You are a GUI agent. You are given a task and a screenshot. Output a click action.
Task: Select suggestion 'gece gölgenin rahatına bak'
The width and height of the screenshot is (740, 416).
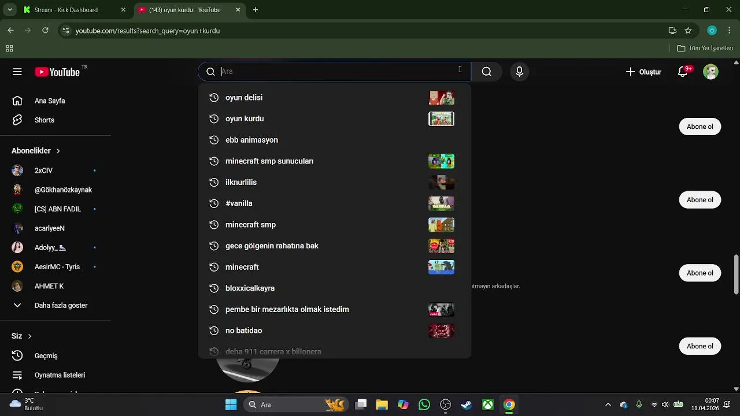pyautogui.click(x=334, y=246)
